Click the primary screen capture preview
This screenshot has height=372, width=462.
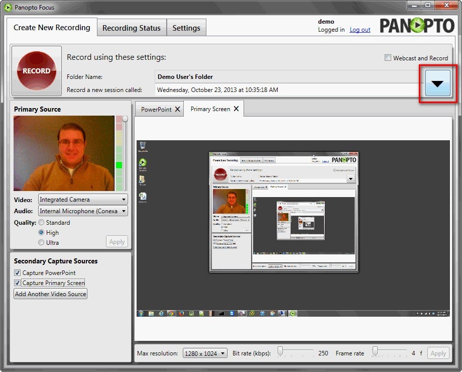(x=293, y=228)
